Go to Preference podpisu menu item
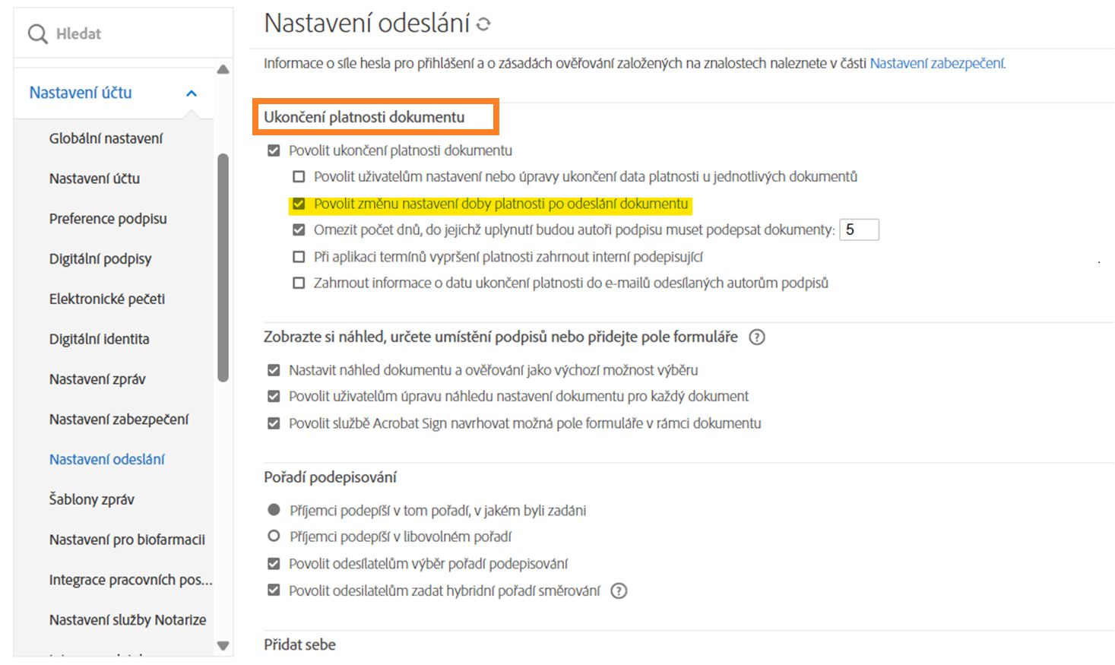 click(108, 219)
